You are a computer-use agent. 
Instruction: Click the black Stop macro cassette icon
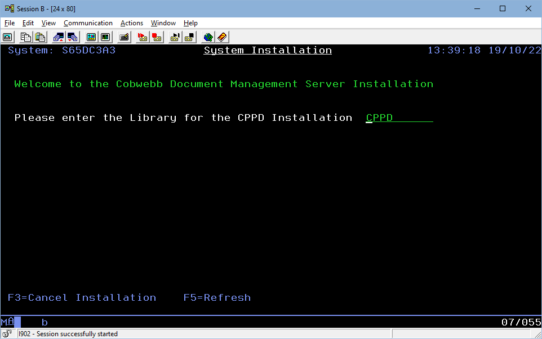pyautogui.click(x=189, y=37)
